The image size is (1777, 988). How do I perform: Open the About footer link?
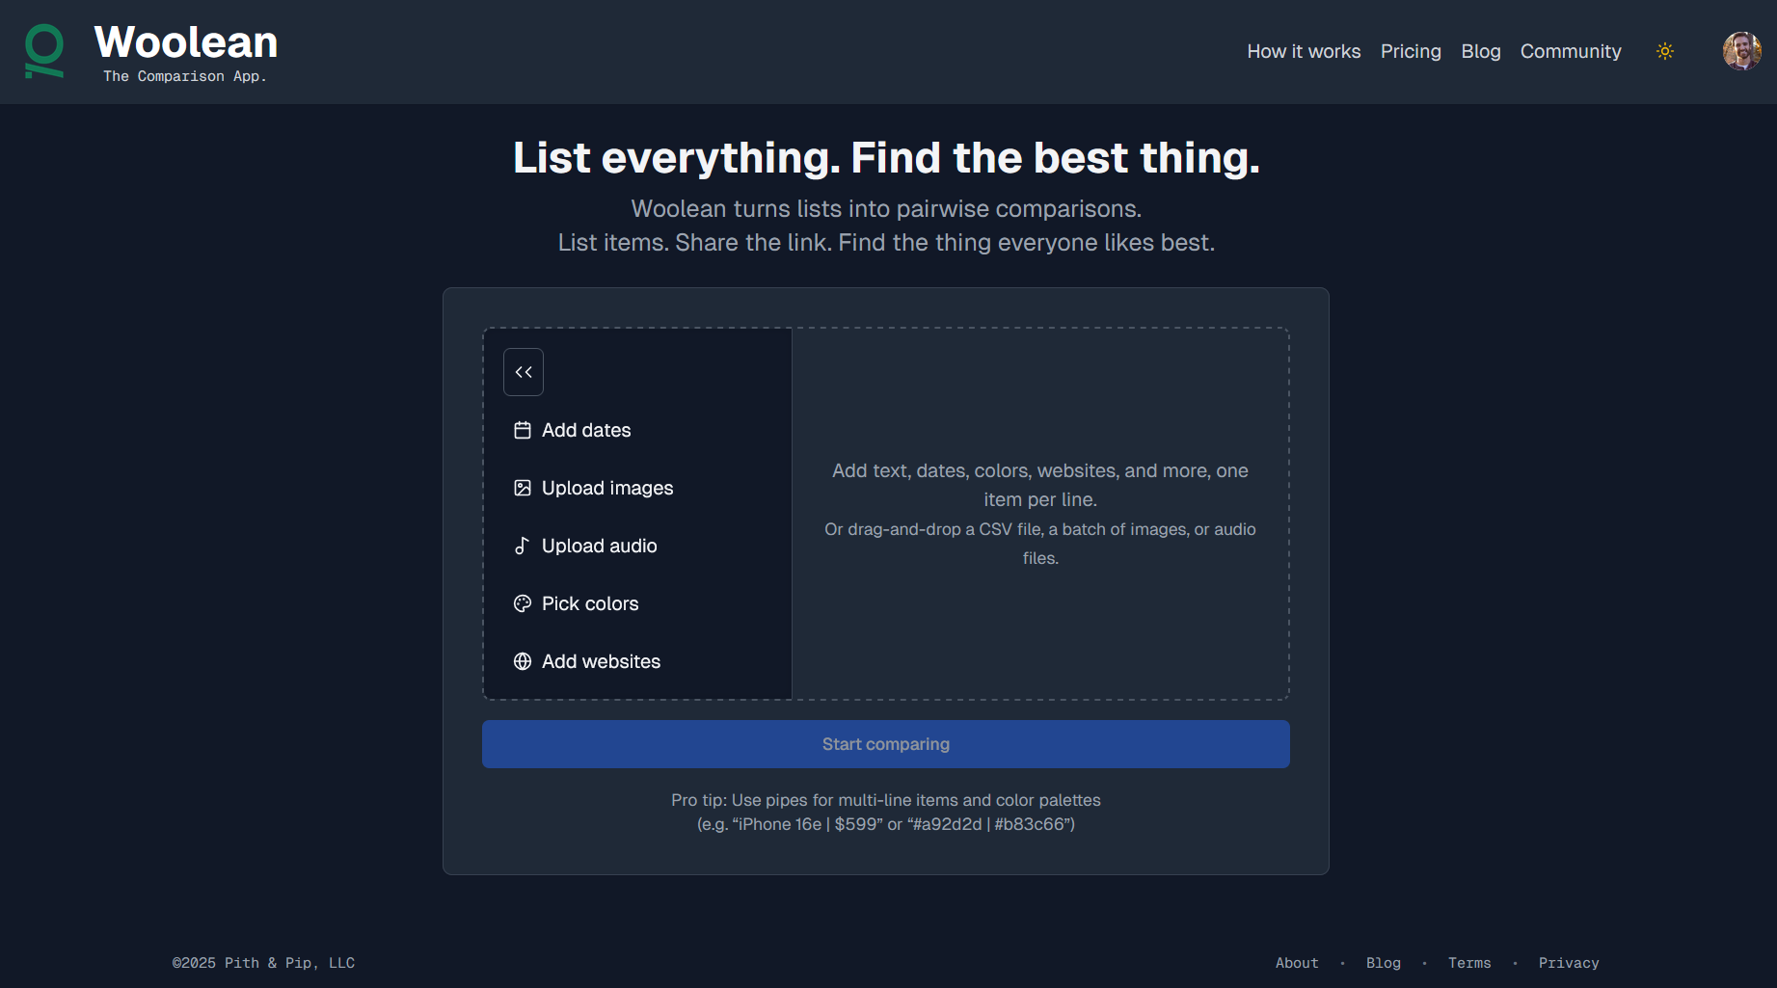1297,963
